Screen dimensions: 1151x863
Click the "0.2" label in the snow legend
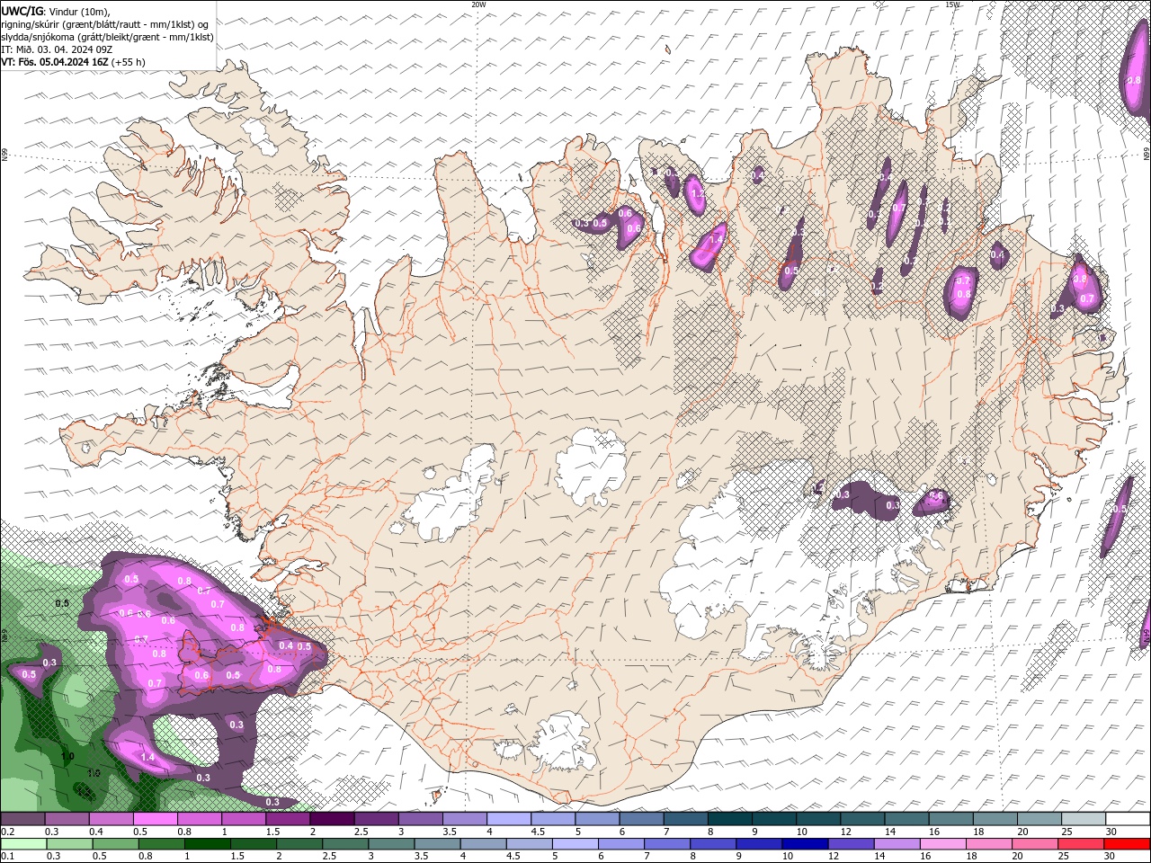tap(8, 832)
